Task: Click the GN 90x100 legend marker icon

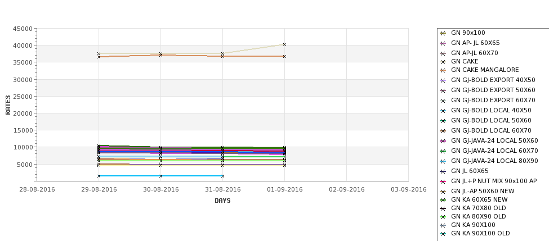Action: tap(443, 34)
